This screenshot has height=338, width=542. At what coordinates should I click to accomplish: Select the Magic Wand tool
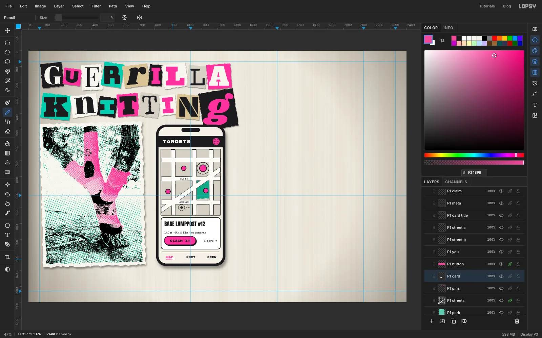[x=7, y=81]
